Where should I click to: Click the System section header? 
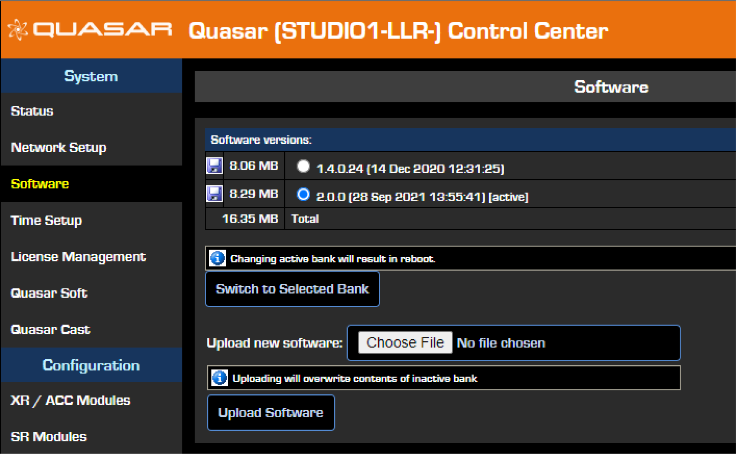pos(91,76)
